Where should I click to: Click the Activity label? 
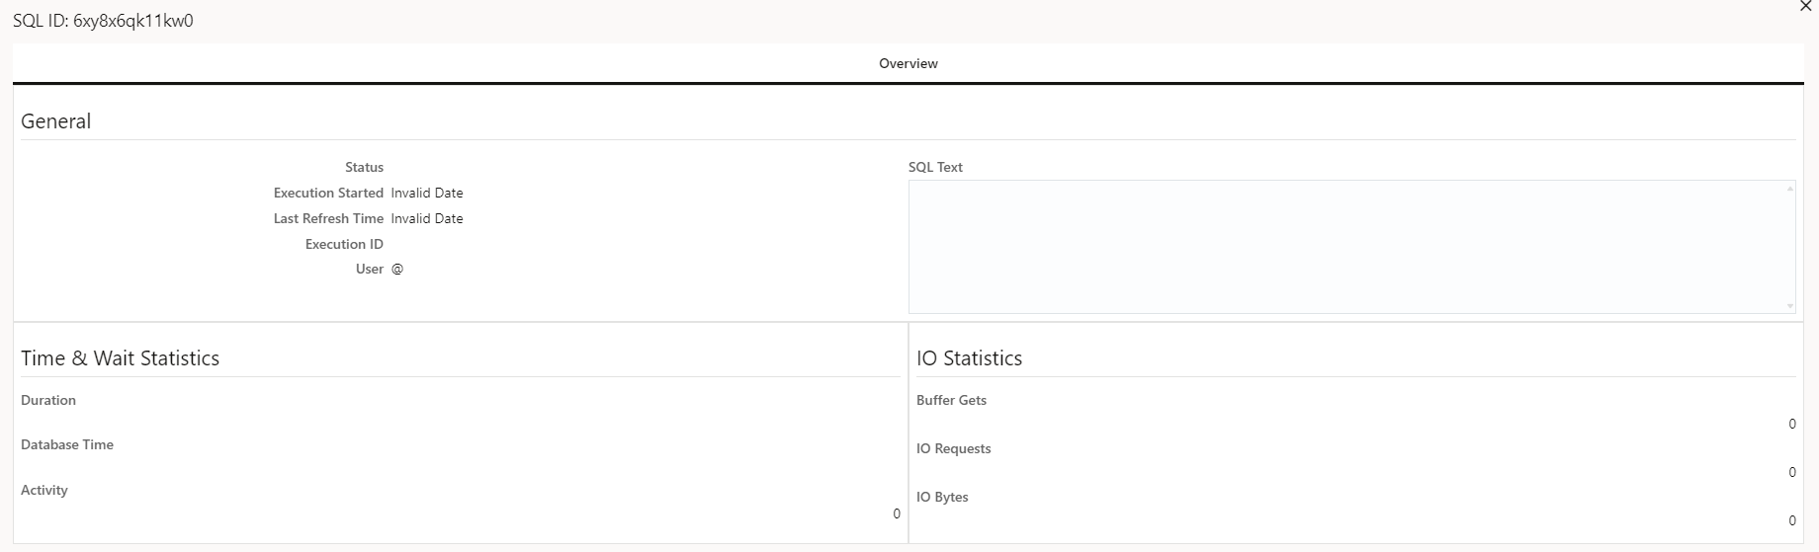pyautogui.click(x=44, y=490)
